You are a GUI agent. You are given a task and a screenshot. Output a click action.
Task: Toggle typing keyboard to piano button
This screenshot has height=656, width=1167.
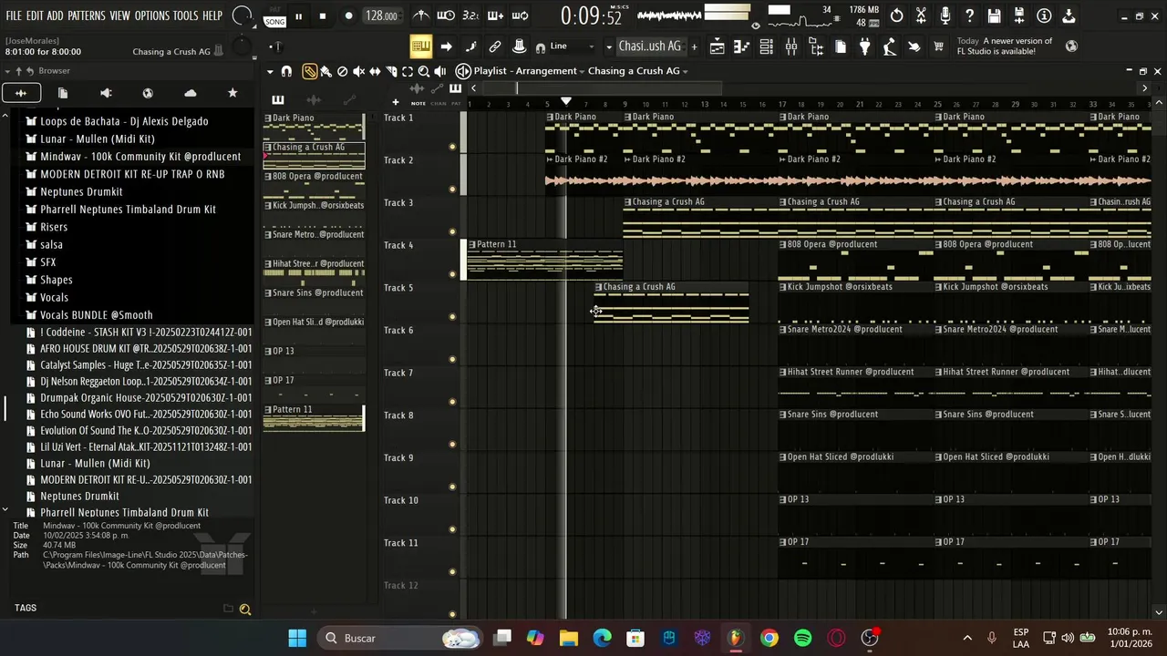click(x=420, y=46)
